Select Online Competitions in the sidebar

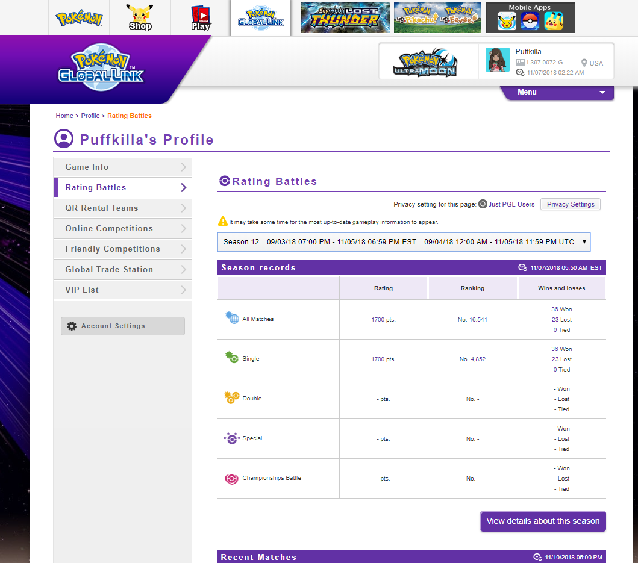123,228
